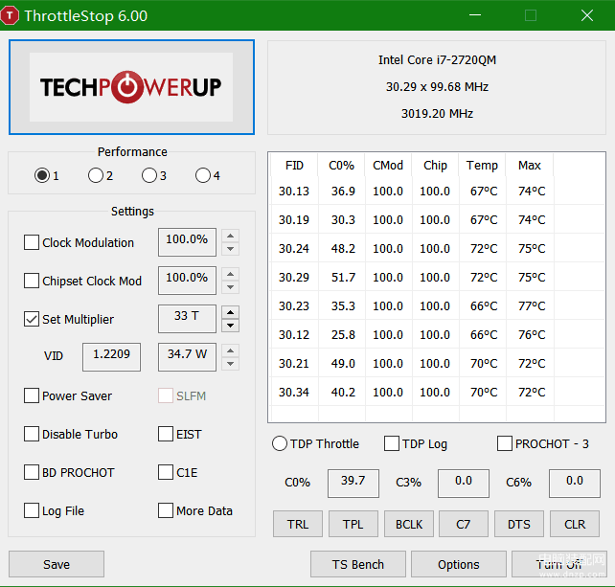Click the Temp column header
Viewport: 615px width, 587px height.
click(x=482, y=165)
